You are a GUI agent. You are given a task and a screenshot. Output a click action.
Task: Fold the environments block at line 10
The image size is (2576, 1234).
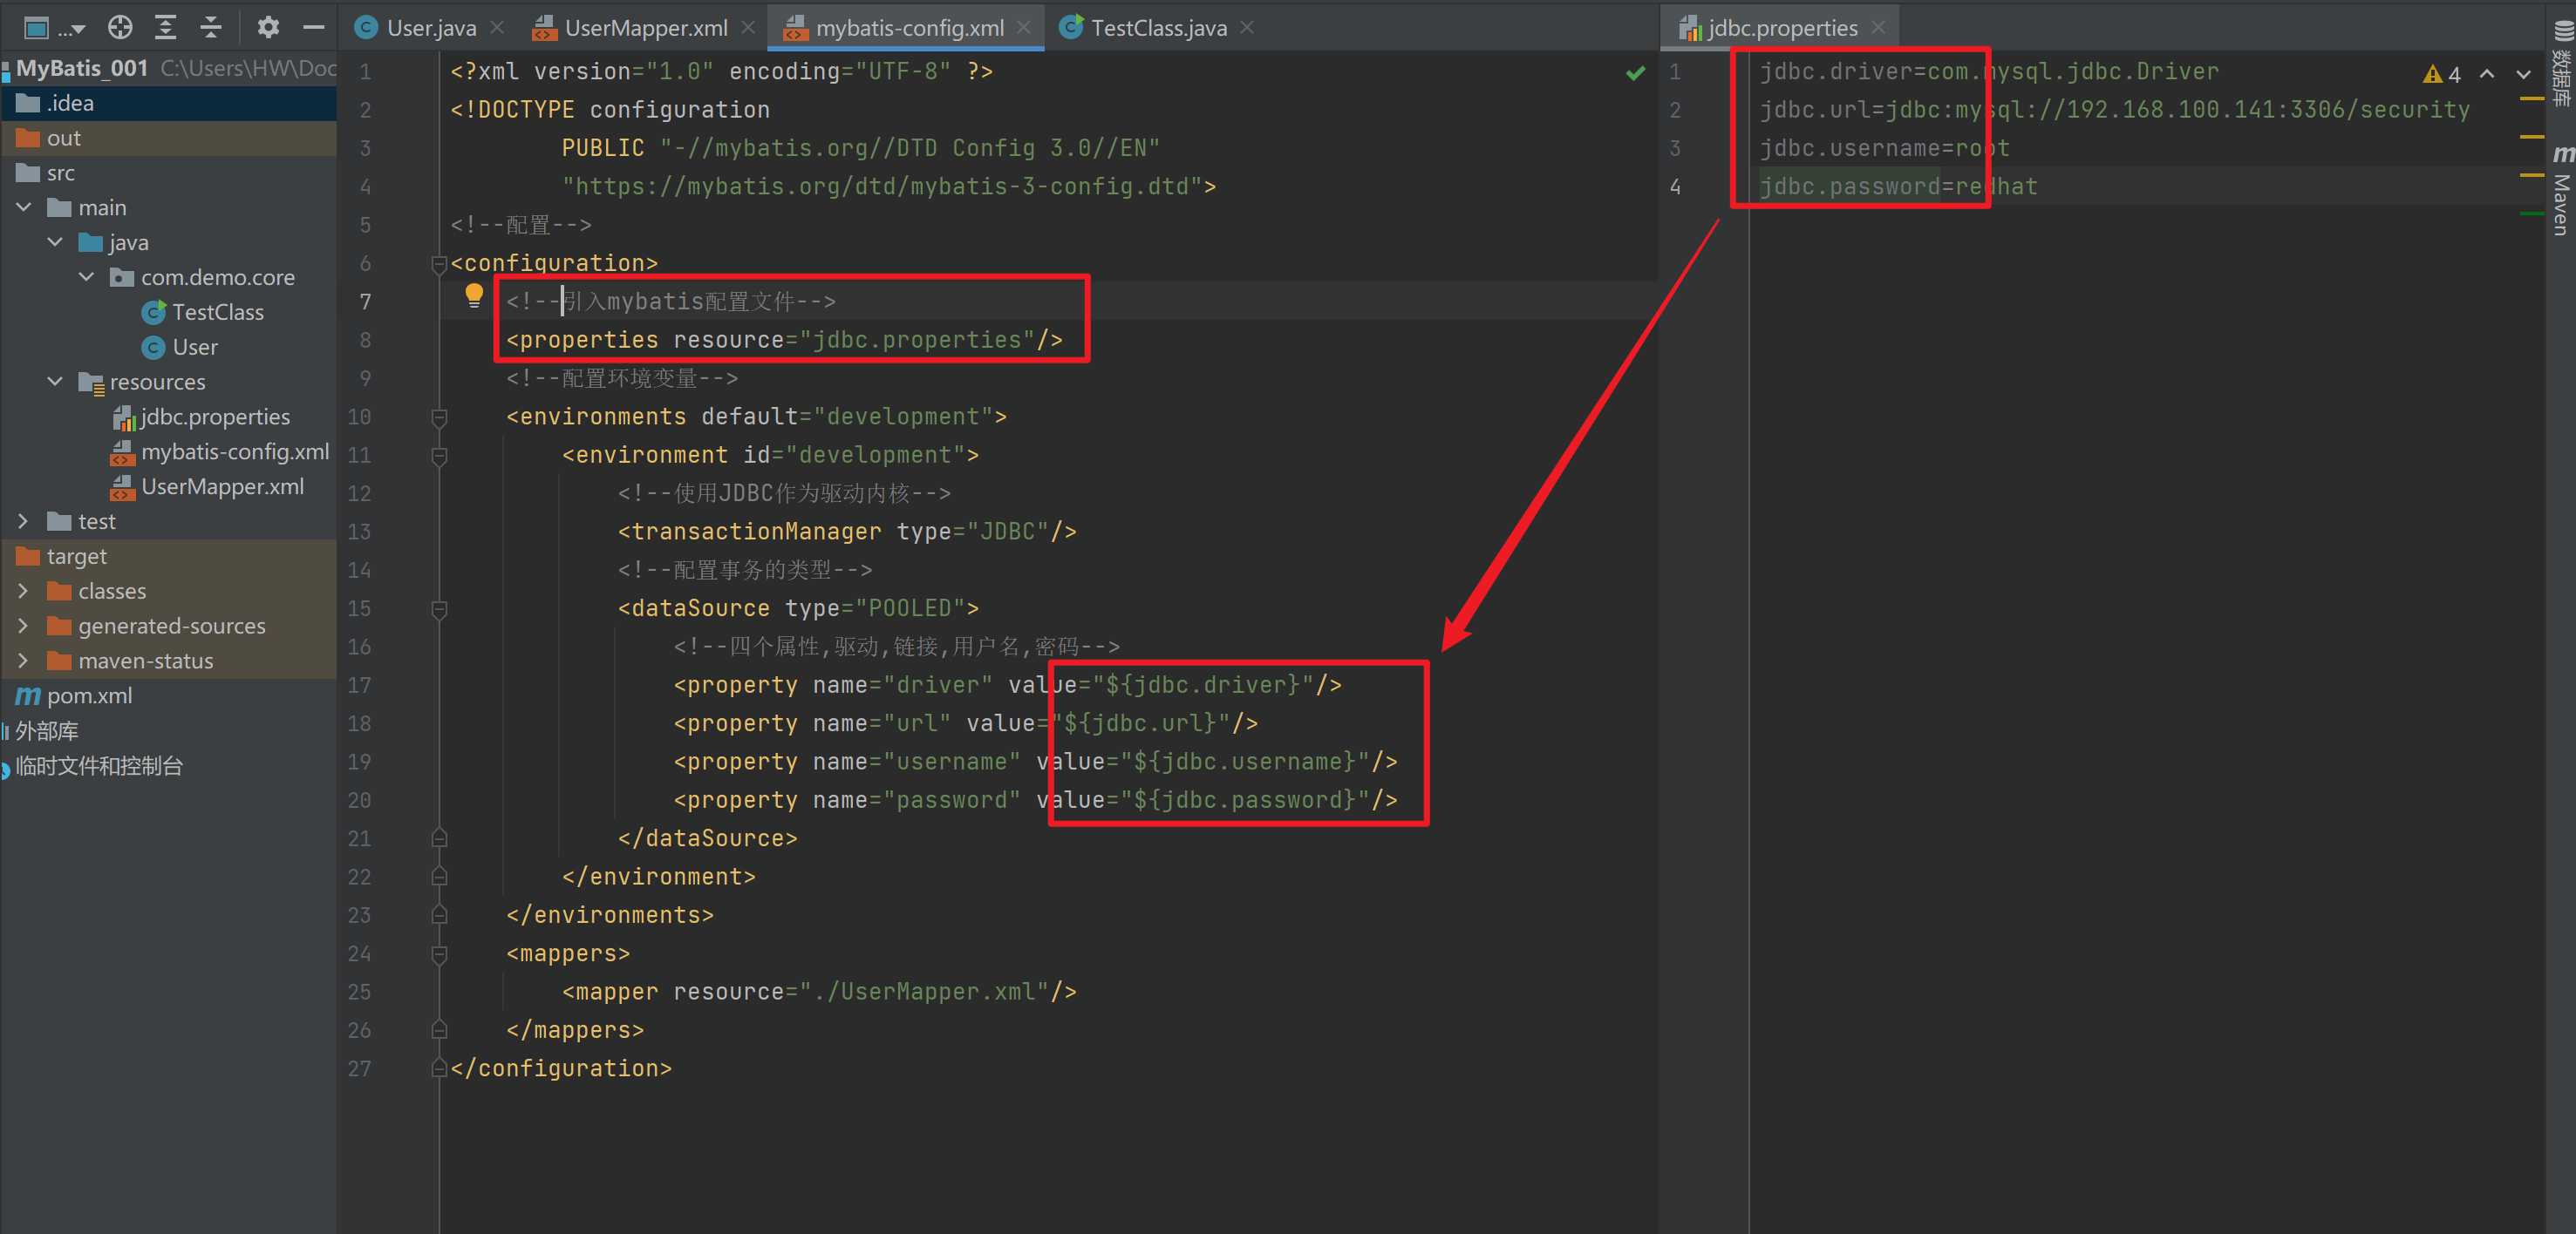pos(439,417)
